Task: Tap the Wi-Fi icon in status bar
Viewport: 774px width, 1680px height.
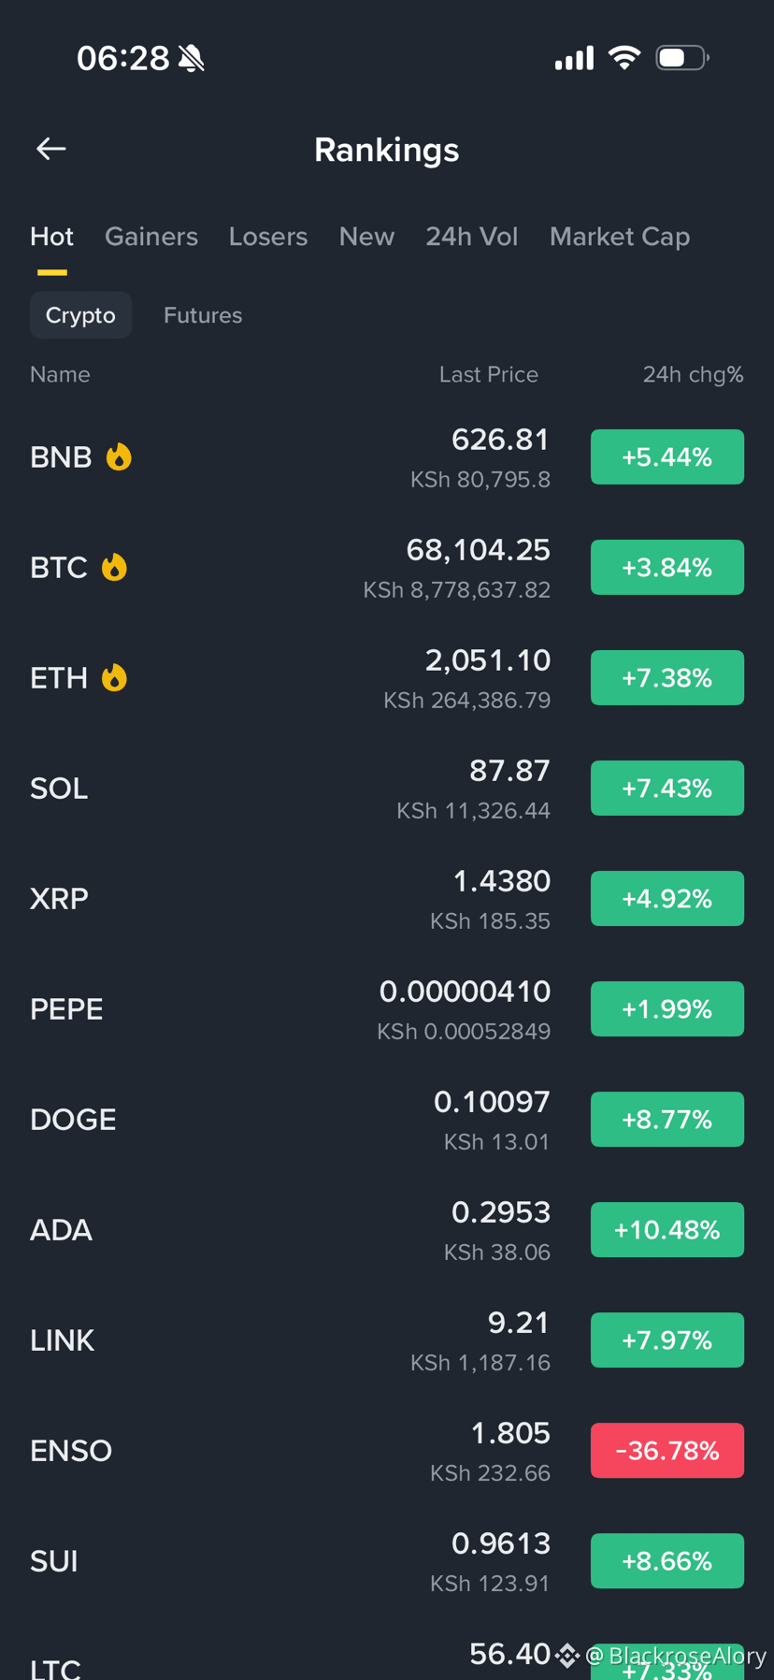Action: click(x=624, y=58)
